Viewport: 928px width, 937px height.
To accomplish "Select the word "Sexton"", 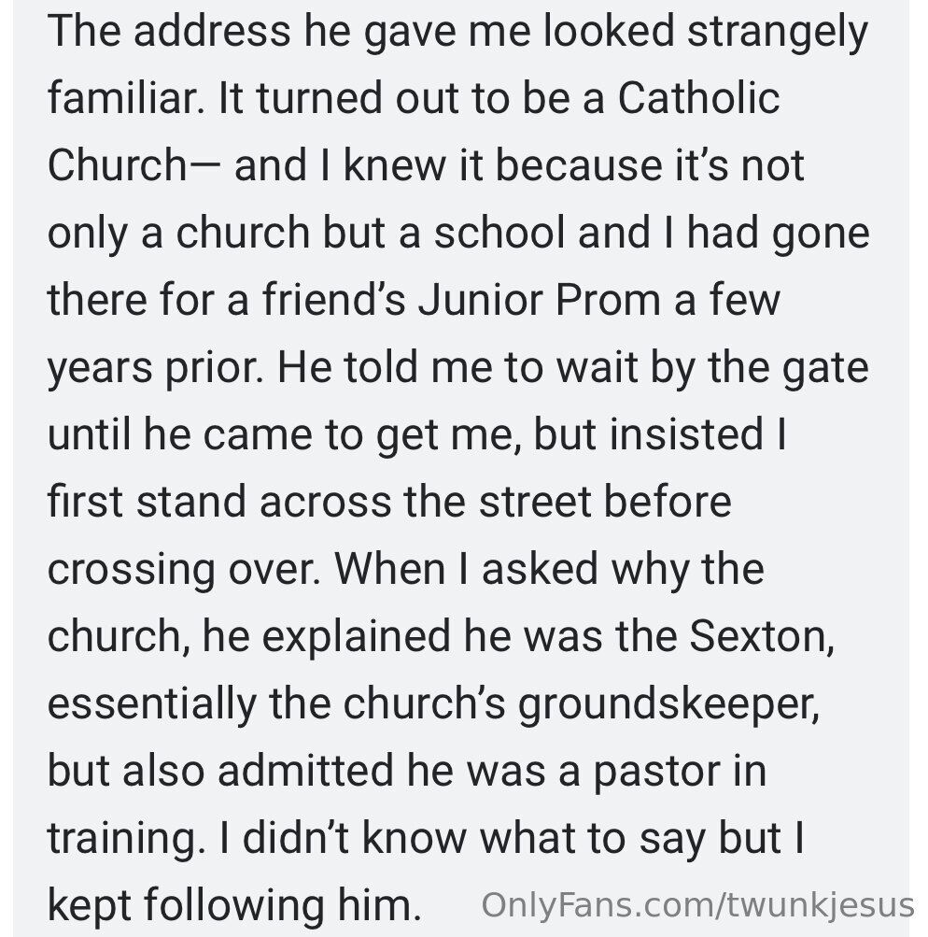I will coord(759,637).
